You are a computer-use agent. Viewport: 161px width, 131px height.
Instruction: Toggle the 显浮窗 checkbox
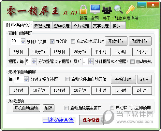pyautogui.click(x=52, y=41)
